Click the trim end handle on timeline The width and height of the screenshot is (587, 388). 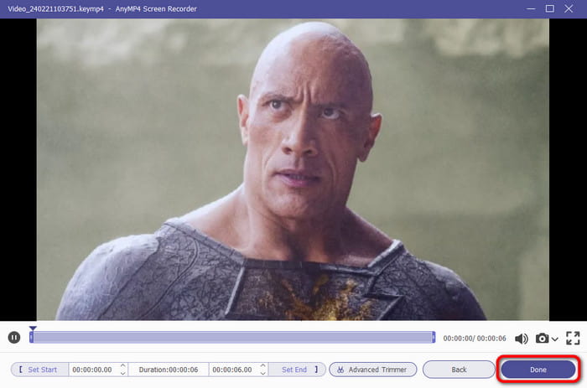(434, 338)
